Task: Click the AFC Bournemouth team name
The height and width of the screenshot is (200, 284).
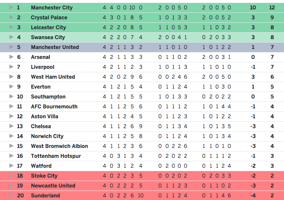Action: [x=54, y=107]
